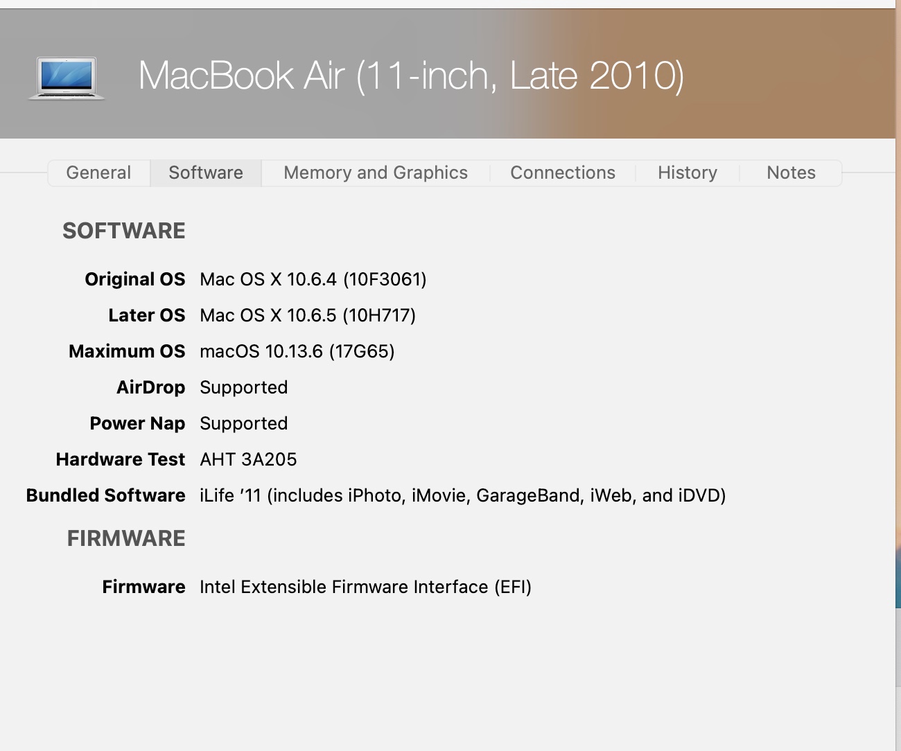Click the AirDrop label
Screen dimensions: 901x751
[x=151, y=387]
